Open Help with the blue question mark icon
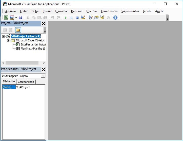The width and height of the screenshot is (183, 141). 115,18
